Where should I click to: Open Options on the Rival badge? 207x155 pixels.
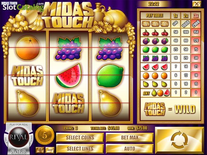point(32,140)
